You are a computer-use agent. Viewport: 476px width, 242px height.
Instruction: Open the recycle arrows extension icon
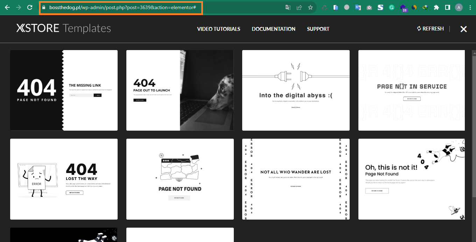[324, 7]
